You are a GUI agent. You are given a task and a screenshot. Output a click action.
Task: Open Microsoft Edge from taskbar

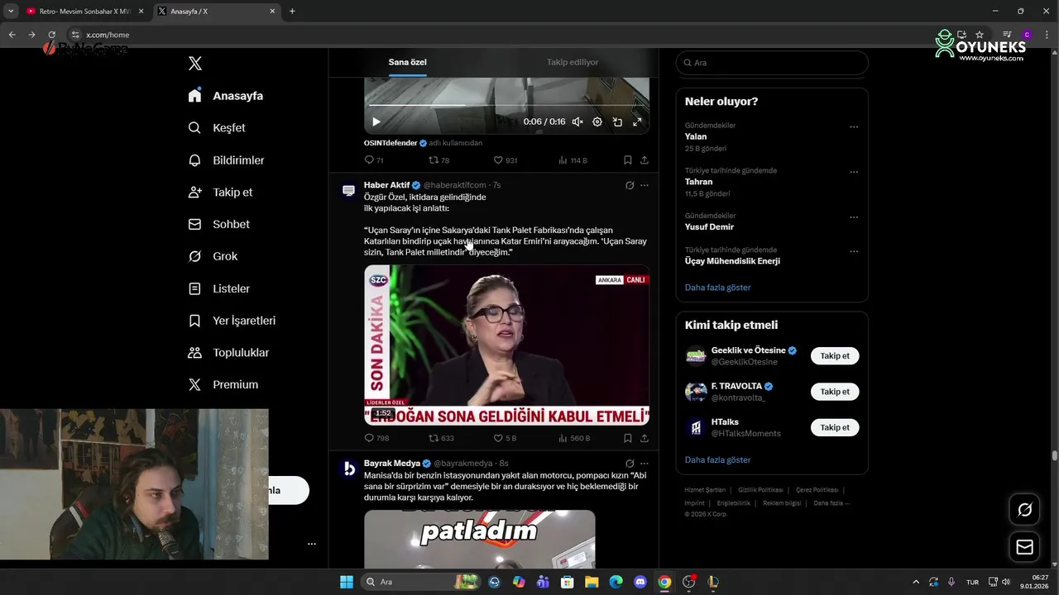click(616, 582)
